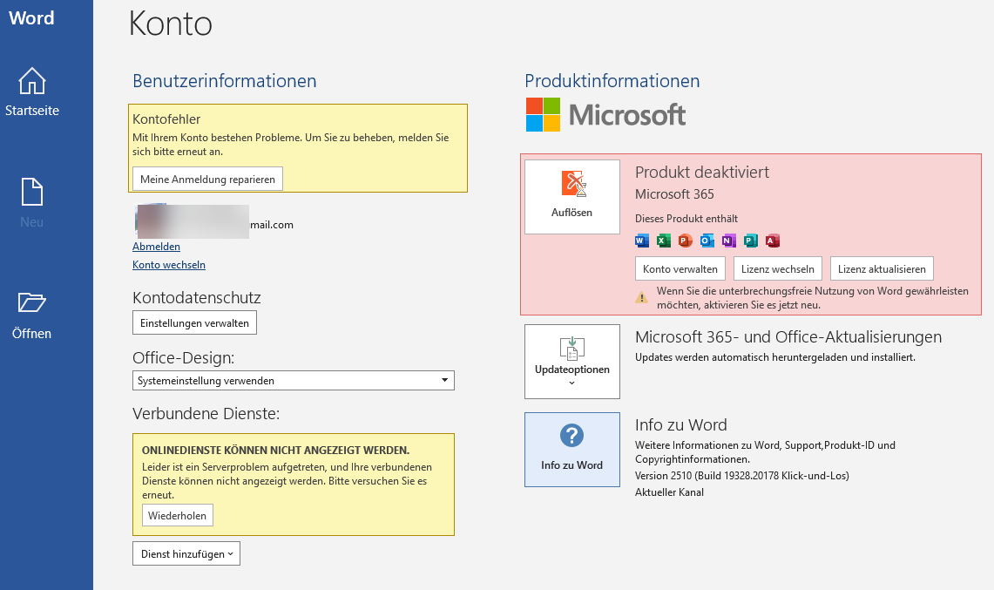Expand the Dienst hinzufügen dropdown
This screenshot has width=994, height=590.
point(186,554)
